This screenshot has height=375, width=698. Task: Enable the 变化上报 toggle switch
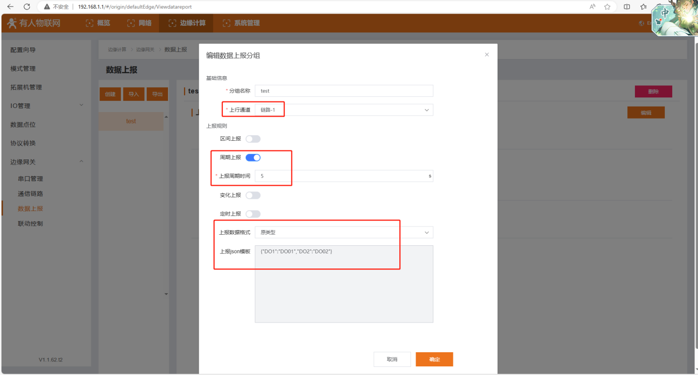[x=253, y=195]
